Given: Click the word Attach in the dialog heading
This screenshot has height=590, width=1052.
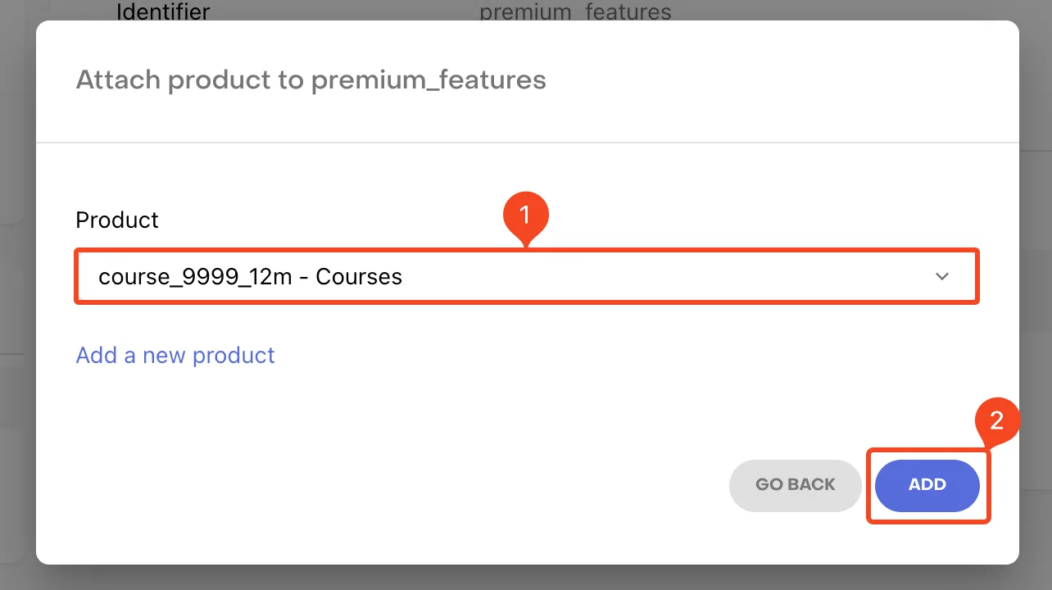Looking at the screenshot, I should click(x=114, y=80).
